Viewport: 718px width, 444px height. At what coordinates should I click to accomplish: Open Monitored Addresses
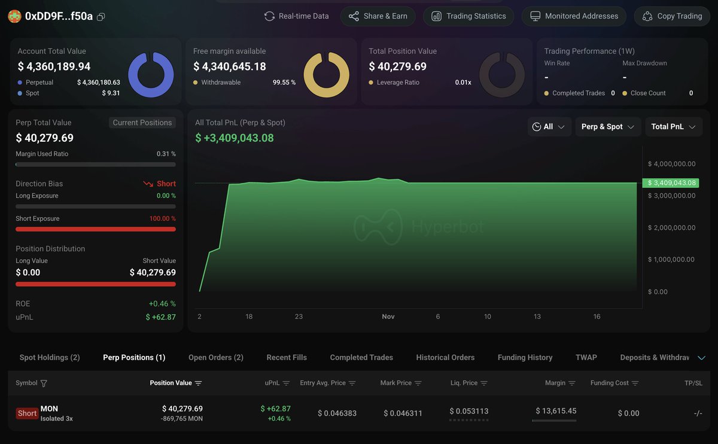click(x=574, y=16)
